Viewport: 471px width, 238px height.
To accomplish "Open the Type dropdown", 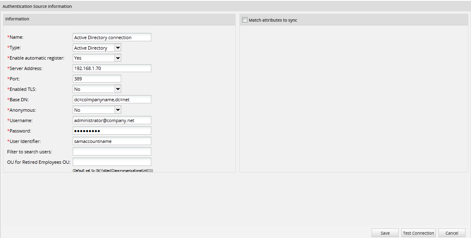I will click(x=97, y=48).
